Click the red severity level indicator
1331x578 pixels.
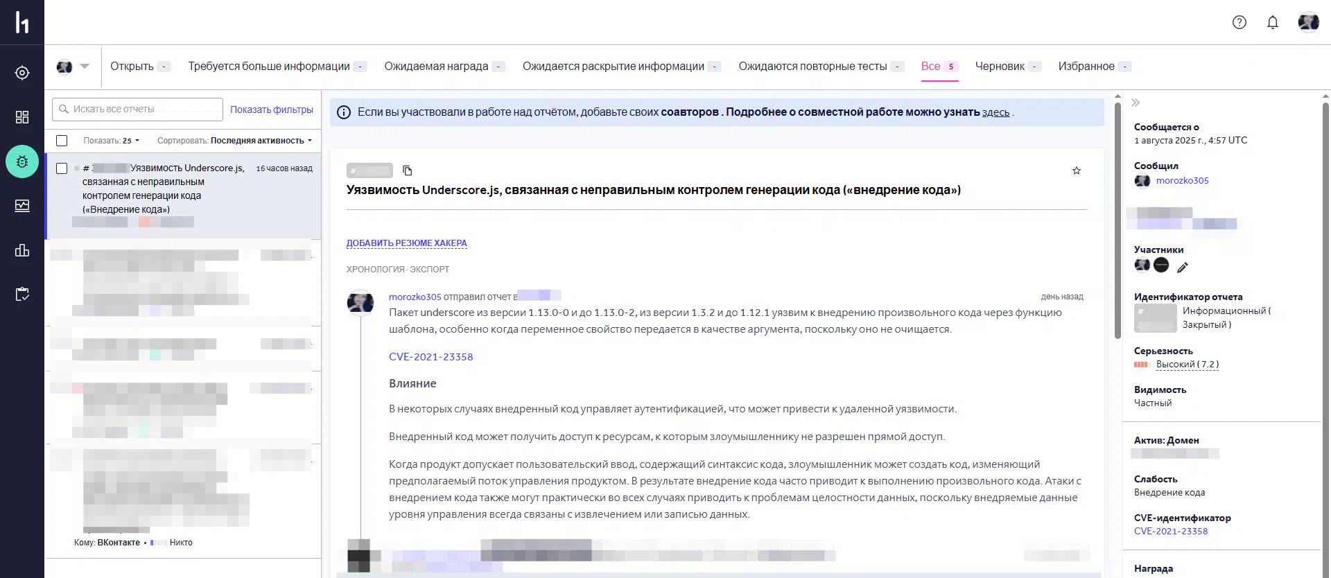[x=1142, y=365]
